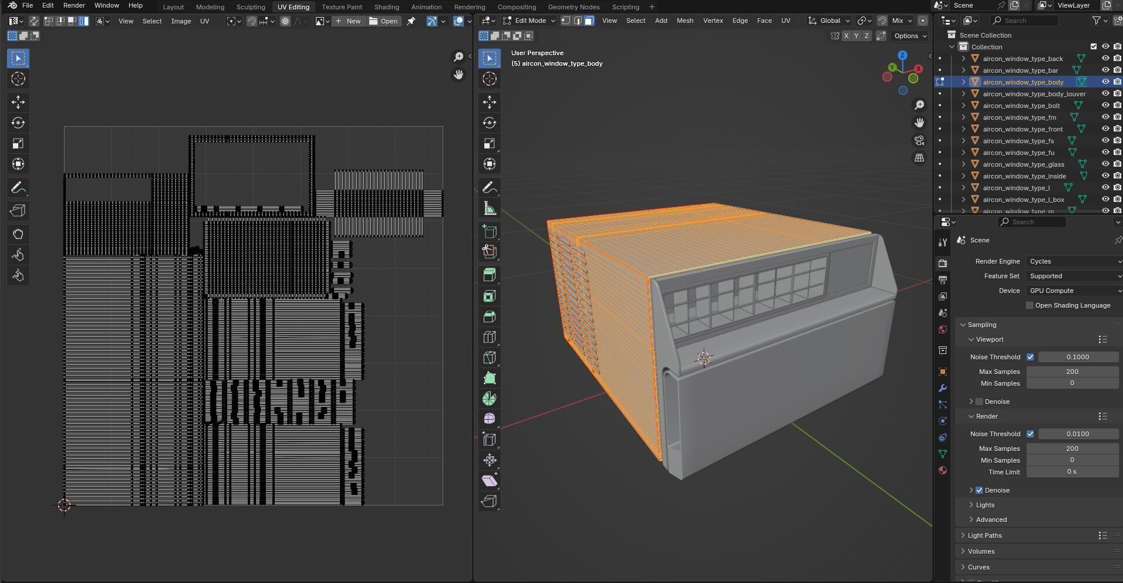Disable Render Denoise checkbox

click(979, 490)
